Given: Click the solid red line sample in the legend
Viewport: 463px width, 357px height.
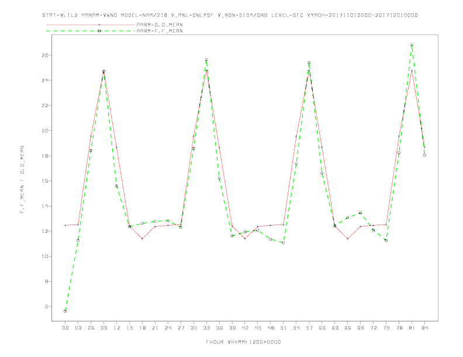Looking at the screenshot, I should tap(91, 24).
